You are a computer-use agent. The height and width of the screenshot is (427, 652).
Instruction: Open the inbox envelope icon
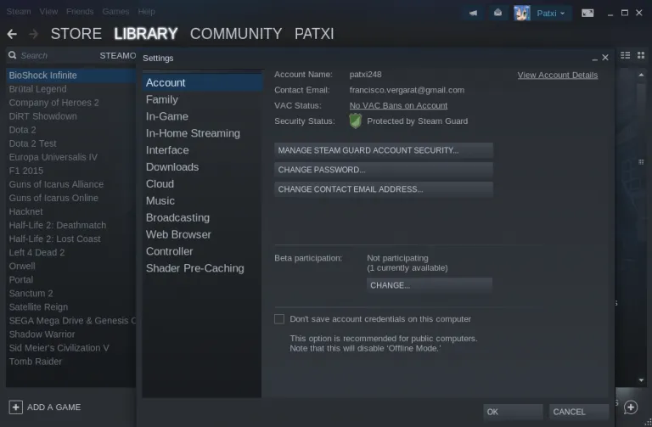(x=497, y=13)
